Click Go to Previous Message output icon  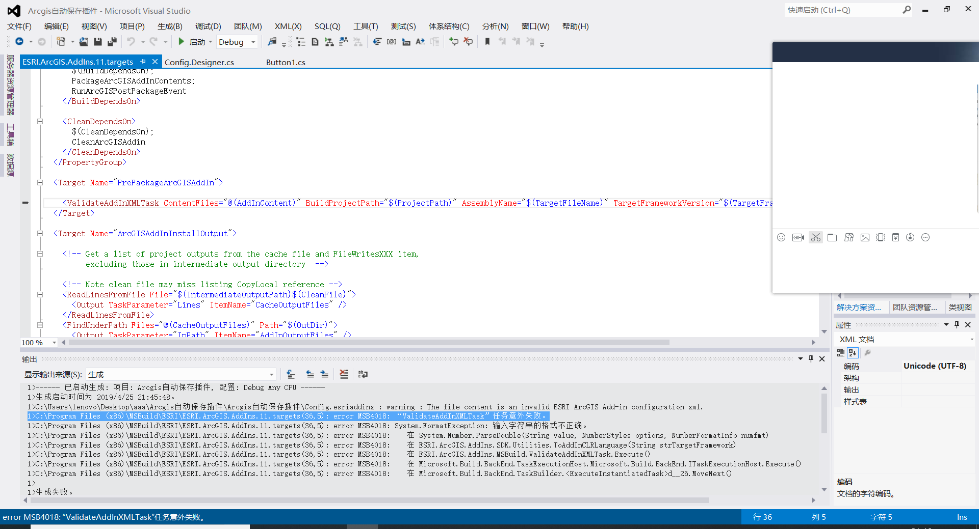click(x=310, y=374)
